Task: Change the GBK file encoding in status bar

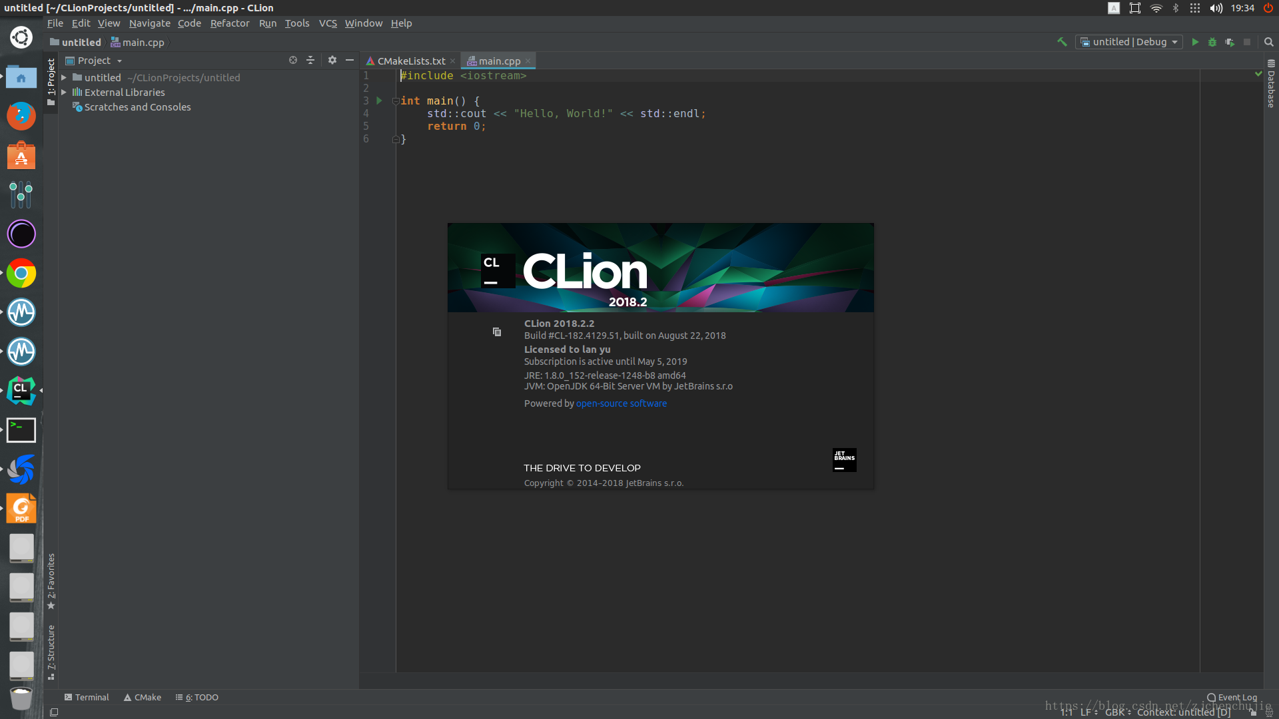Action: pos(1118,712)
